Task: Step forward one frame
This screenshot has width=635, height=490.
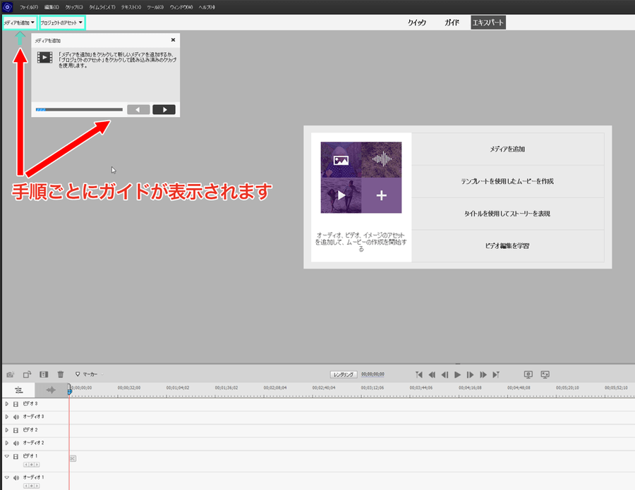Action: click(x=470, y=374)
